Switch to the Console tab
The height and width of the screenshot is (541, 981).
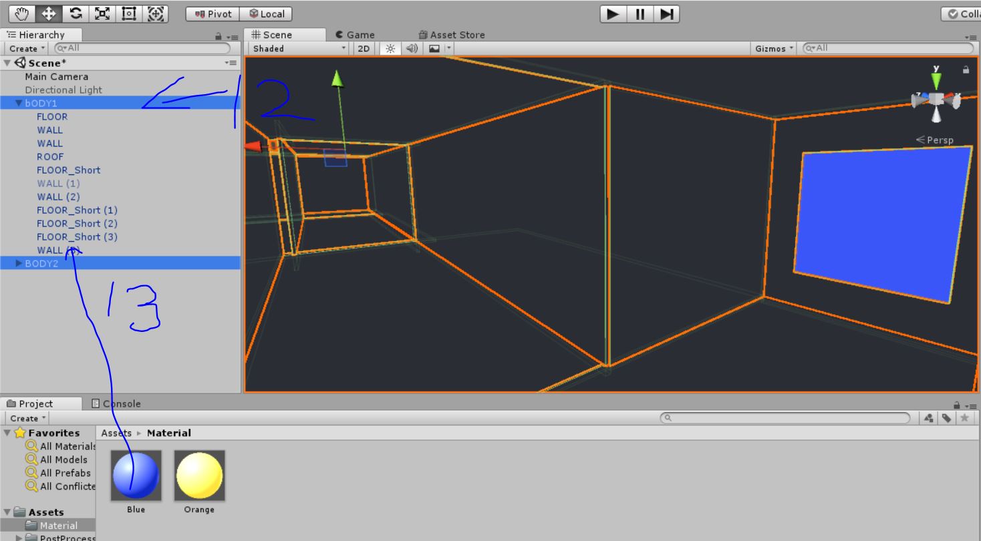point(116,403)
